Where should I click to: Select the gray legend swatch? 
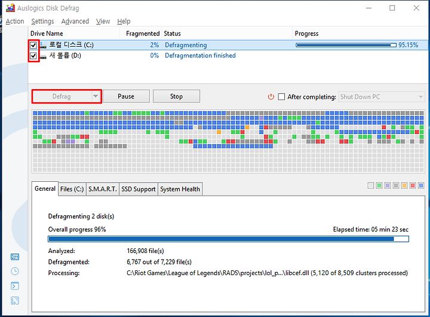396,185
